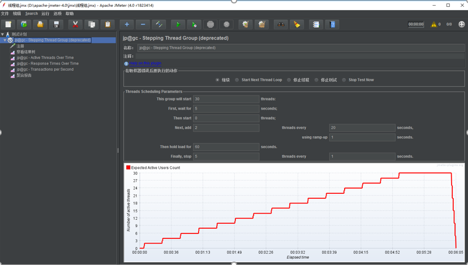
Task: Open the 文件 menu
Action: pyautogui.click(x=5, y=14)
